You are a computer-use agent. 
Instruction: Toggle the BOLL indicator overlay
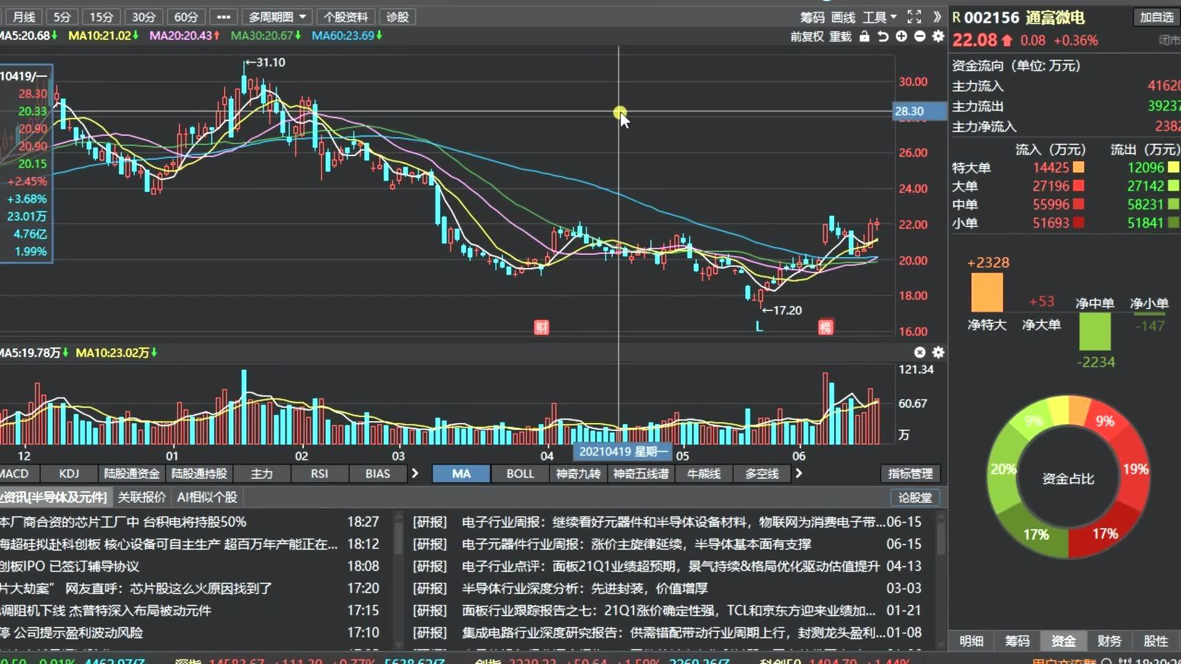point(520,473)
